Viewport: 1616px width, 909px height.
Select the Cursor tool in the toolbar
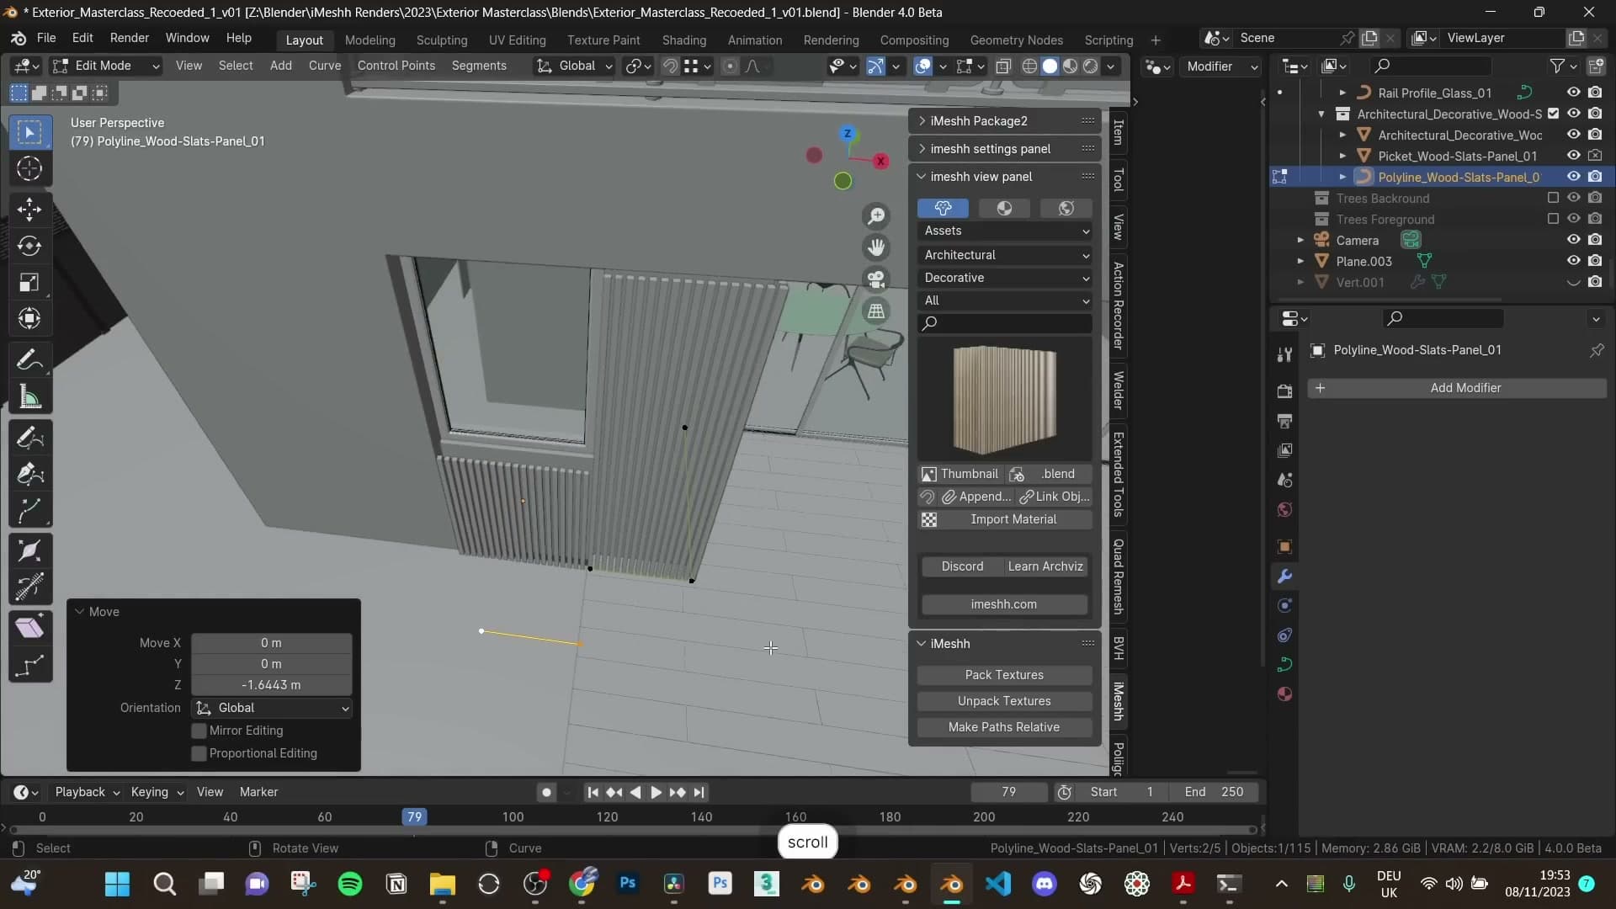[x=29, y=169]
